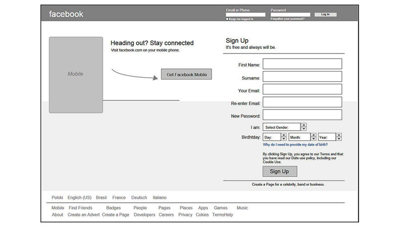The image size is (404, 227).
Task: Open the Create a Page for celebrity link
Action: [x=288, y=184]
